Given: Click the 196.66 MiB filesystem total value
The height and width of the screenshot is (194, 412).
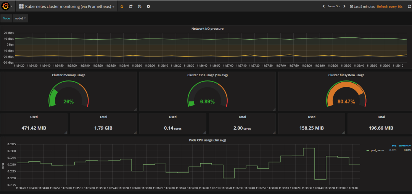Looking at the screenshot, I should 381,128.
